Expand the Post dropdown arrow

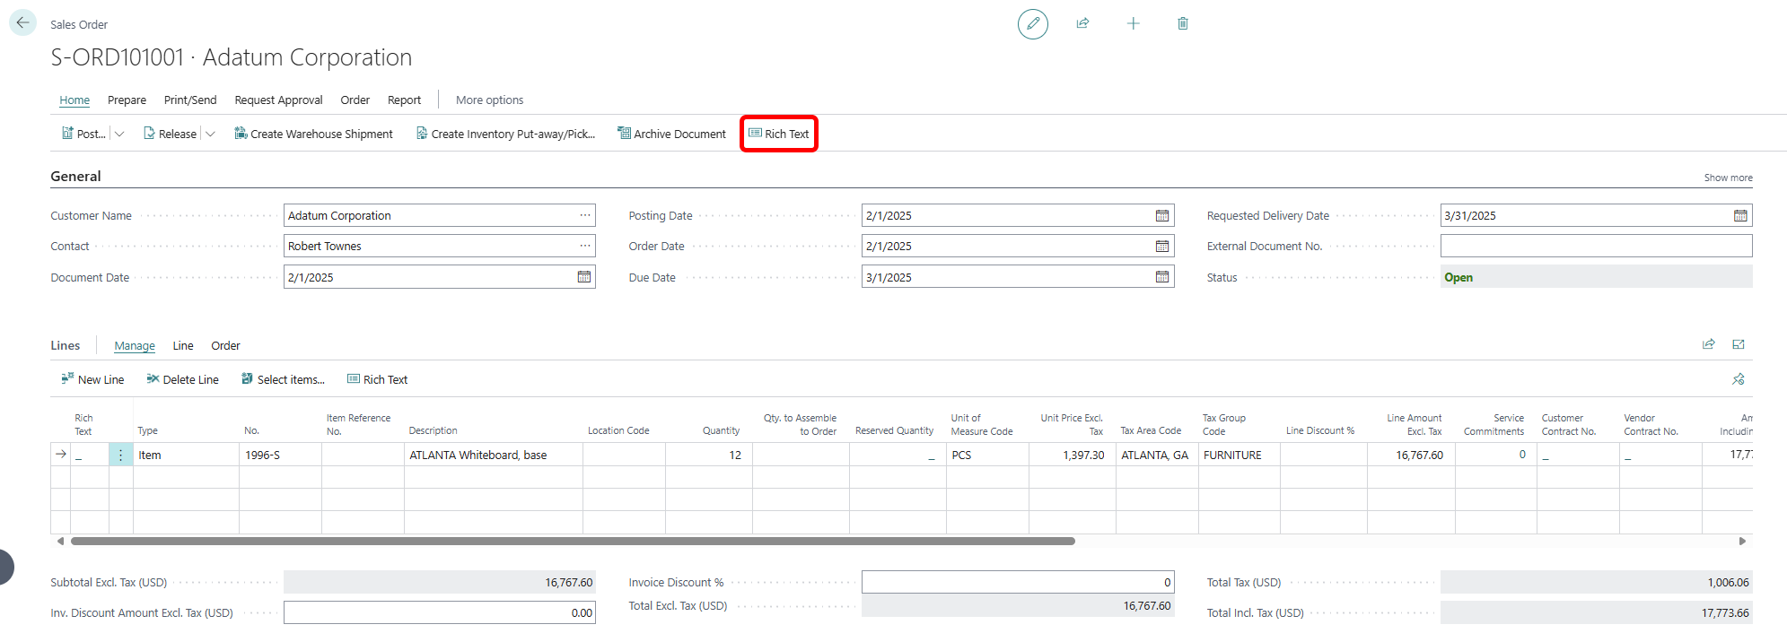tap(119, 134)
